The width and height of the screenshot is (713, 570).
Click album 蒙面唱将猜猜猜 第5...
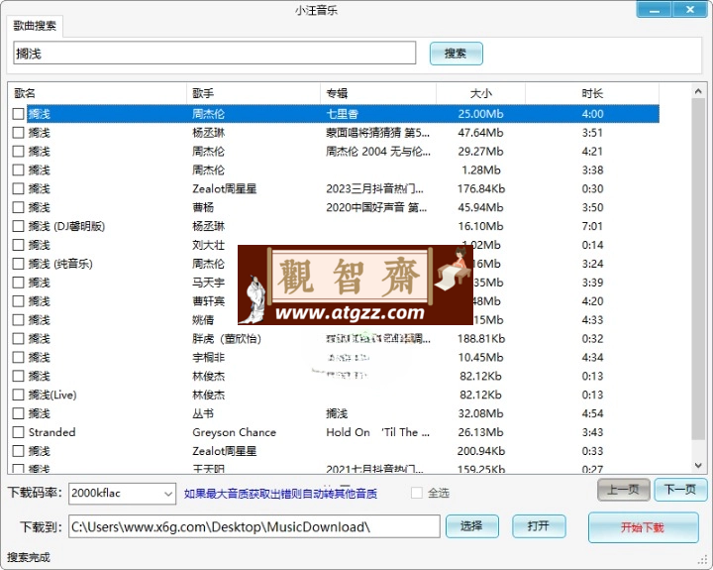377,133
